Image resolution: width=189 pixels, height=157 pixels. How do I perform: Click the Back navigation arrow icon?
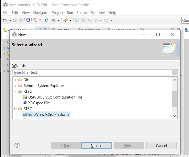[x=96, y=20]
